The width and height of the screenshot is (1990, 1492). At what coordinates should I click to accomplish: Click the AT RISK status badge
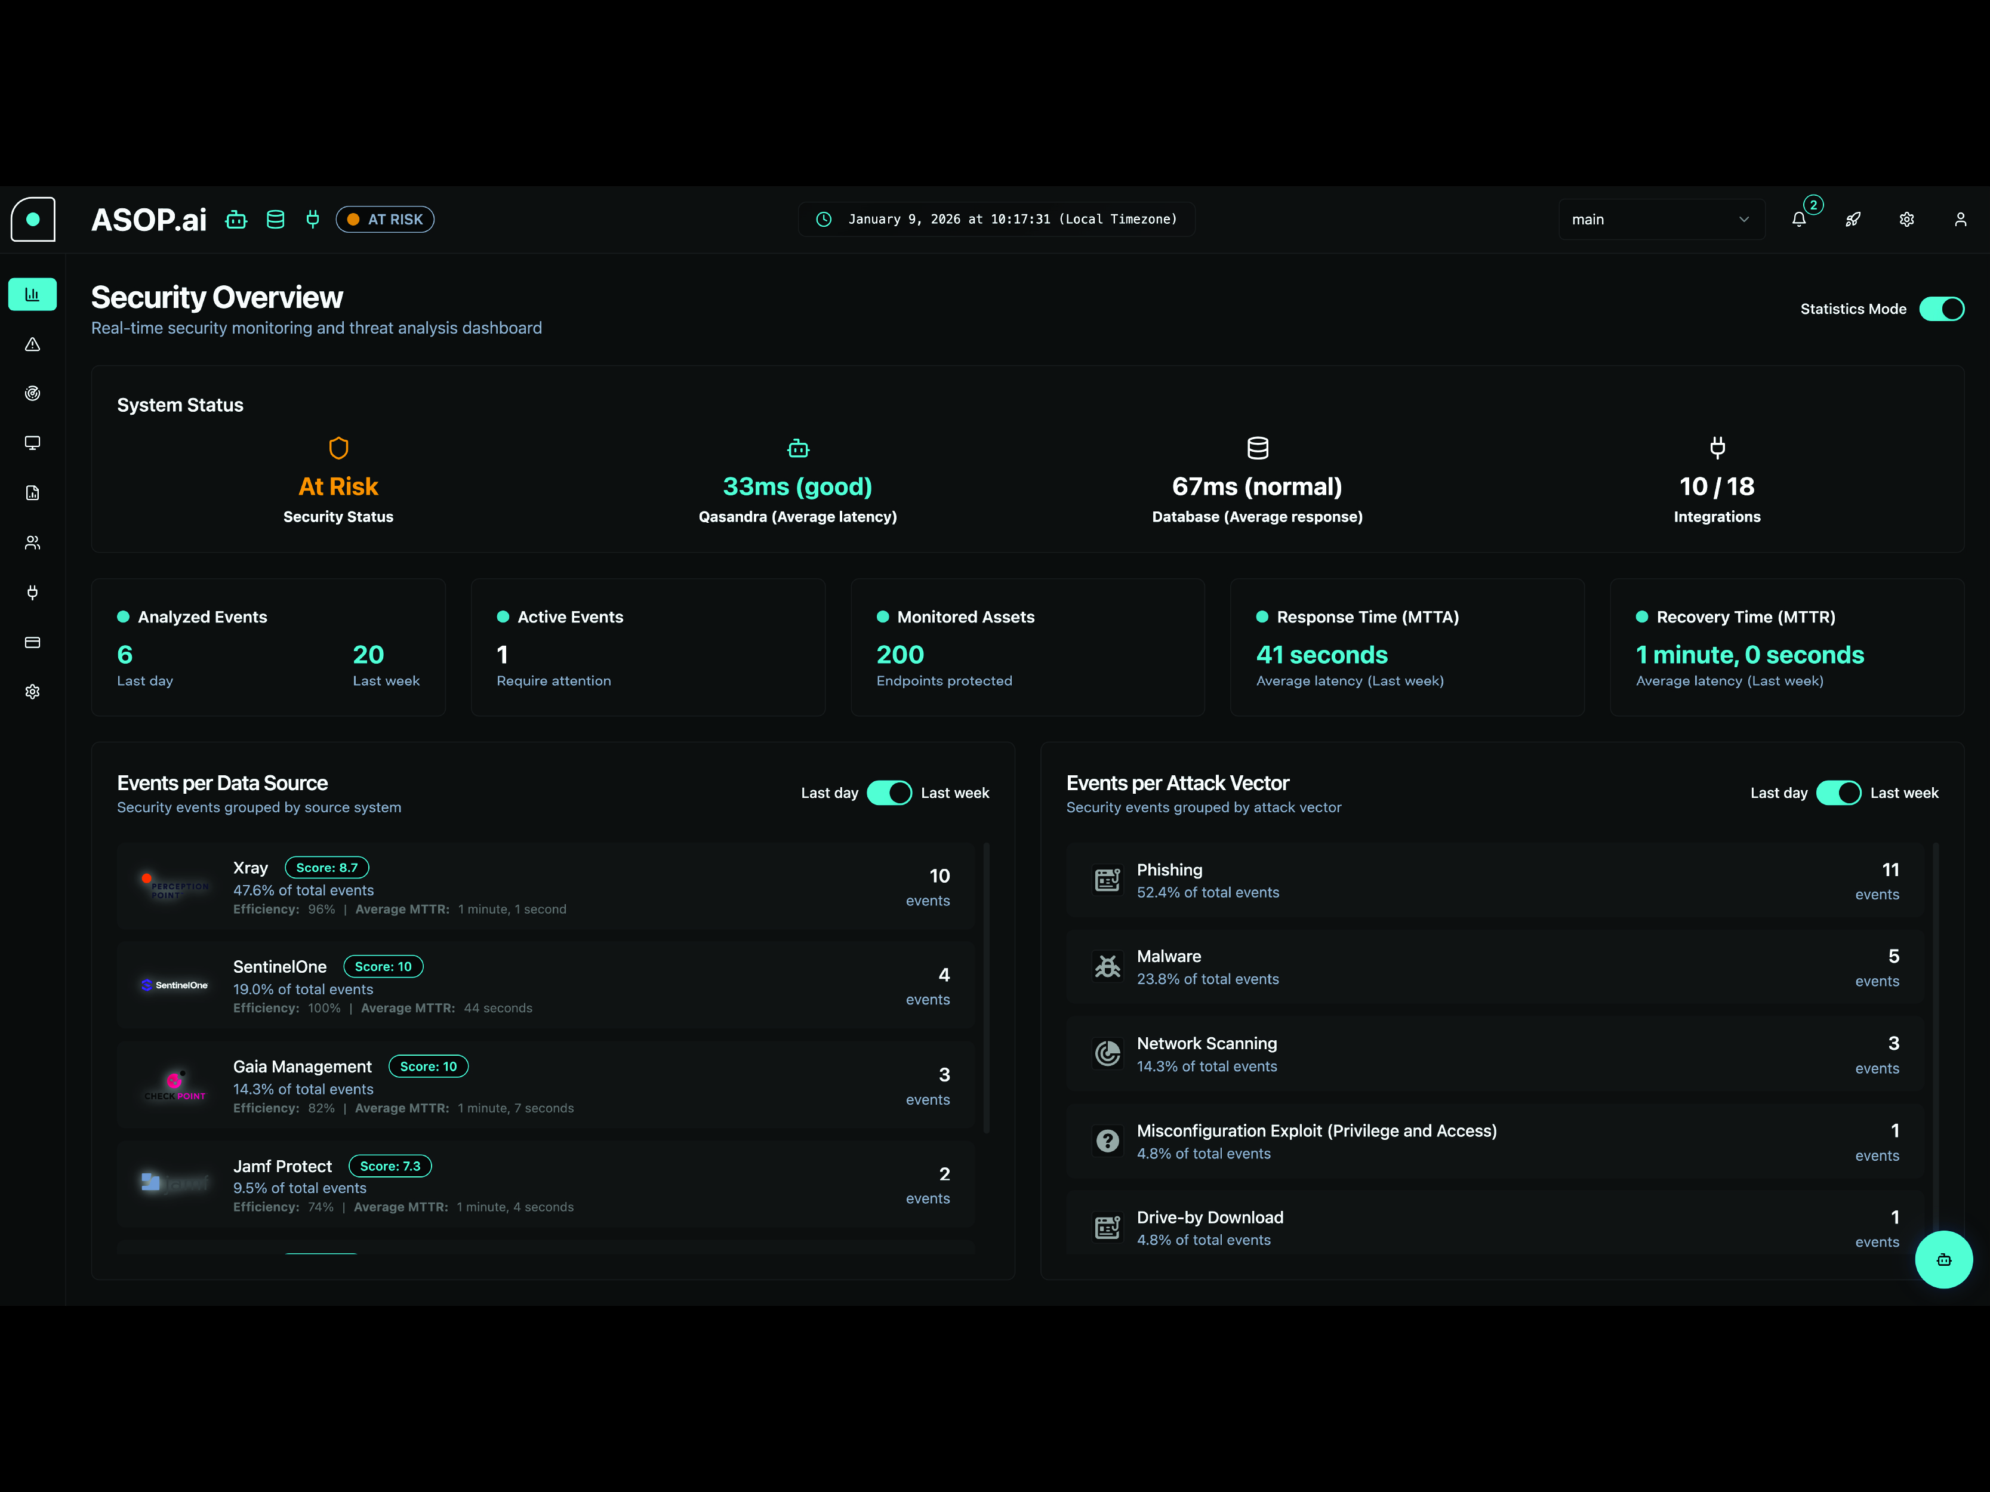coord(385,220)
